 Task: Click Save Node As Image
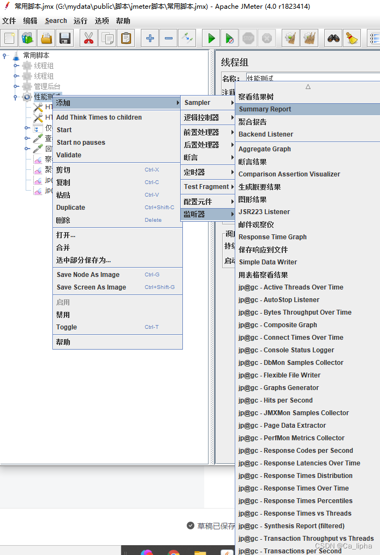[117, 275]
